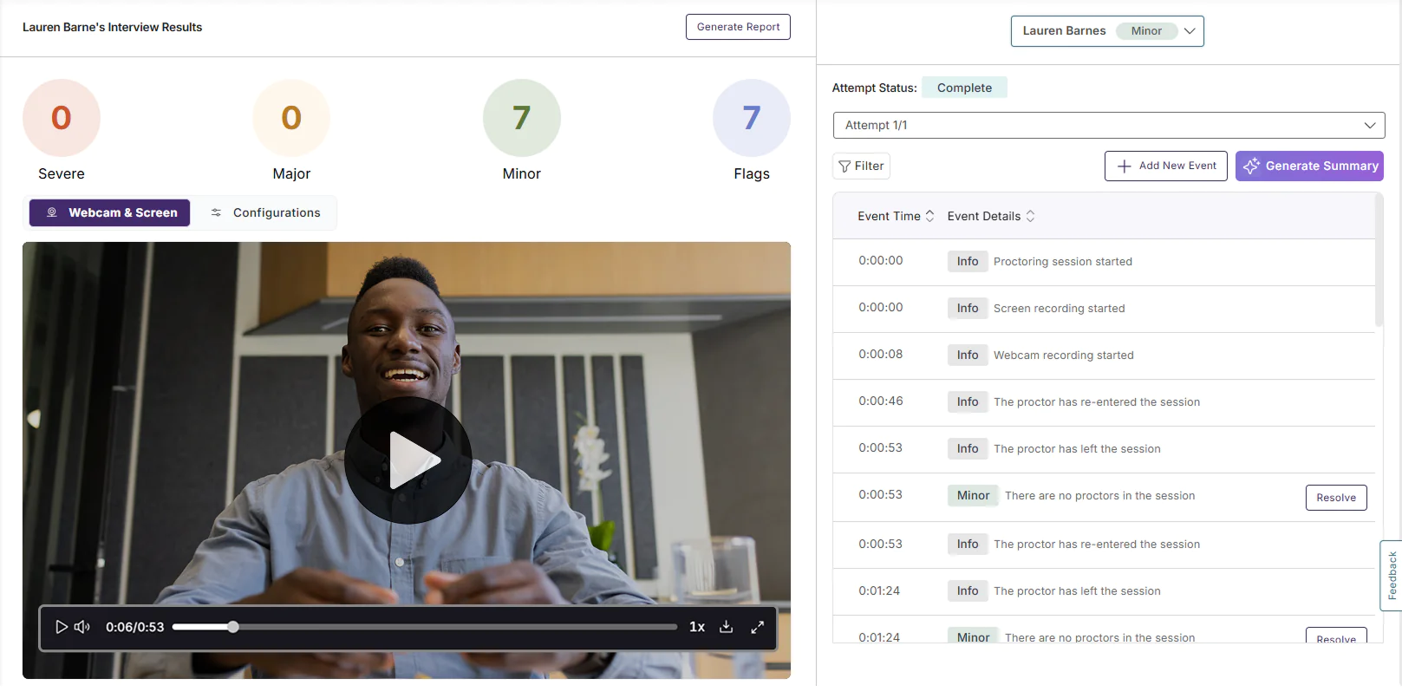Click the Generate Report button
This screenshot has width=1402, height=698.
pyautogui.click(x=738, y=27)
